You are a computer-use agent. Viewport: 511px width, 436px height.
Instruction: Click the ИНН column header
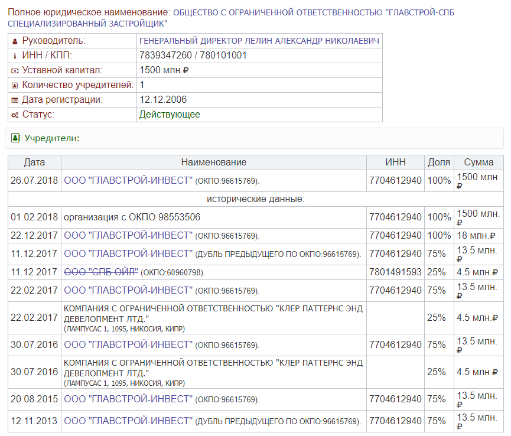click(x=395, y=162)
